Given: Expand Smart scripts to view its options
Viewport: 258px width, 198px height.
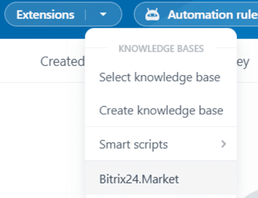Looking at the screenshot, I should coord(223,144).
